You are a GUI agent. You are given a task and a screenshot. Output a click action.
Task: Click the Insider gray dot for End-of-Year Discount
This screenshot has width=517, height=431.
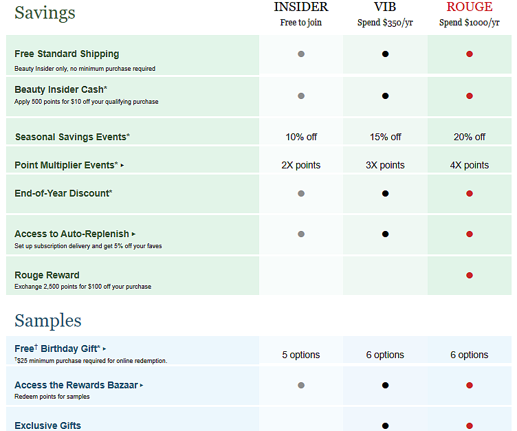[301, 194]
